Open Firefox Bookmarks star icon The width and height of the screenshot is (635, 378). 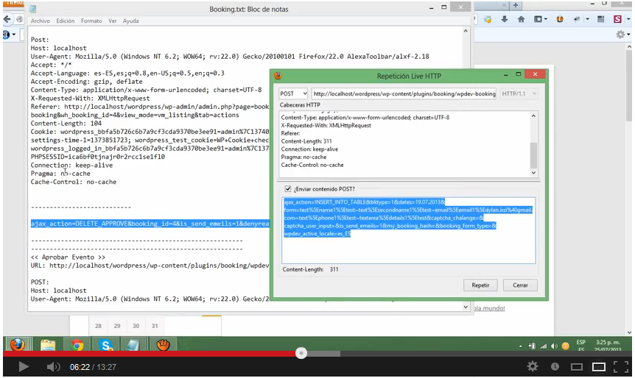(x=538, y=19)
